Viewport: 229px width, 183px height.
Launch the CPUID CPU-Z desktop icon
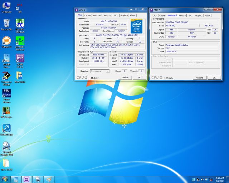(x=20, y=58)
